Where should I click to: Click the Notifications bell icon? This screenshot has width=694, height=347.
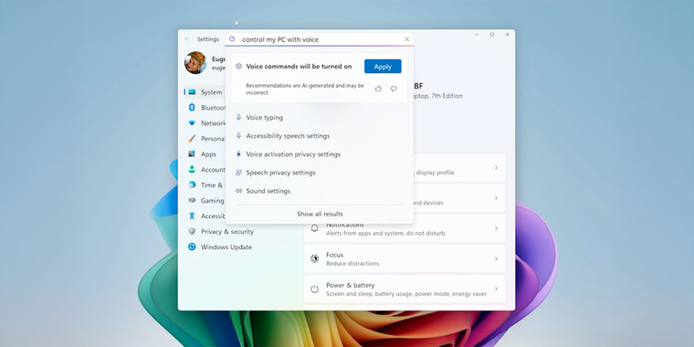pyautogui.click(x=314, y=228)
